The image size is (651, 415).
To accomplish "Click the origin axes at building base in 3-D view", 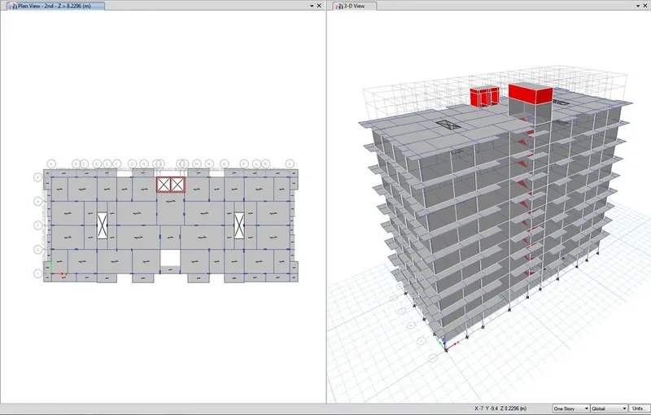I will coord(447,344).
